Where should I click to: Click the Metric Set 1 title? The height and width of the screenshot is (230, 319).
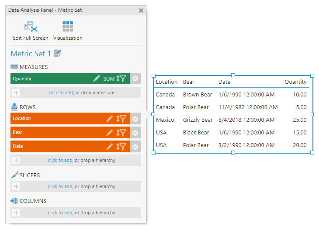click(x=31, y=54)
